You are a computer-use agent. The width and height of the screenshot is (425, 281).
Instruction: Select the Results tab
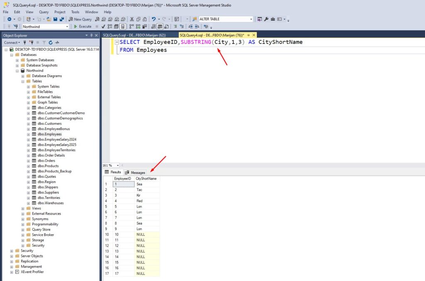pyautogui.click(x=113, y=172)
